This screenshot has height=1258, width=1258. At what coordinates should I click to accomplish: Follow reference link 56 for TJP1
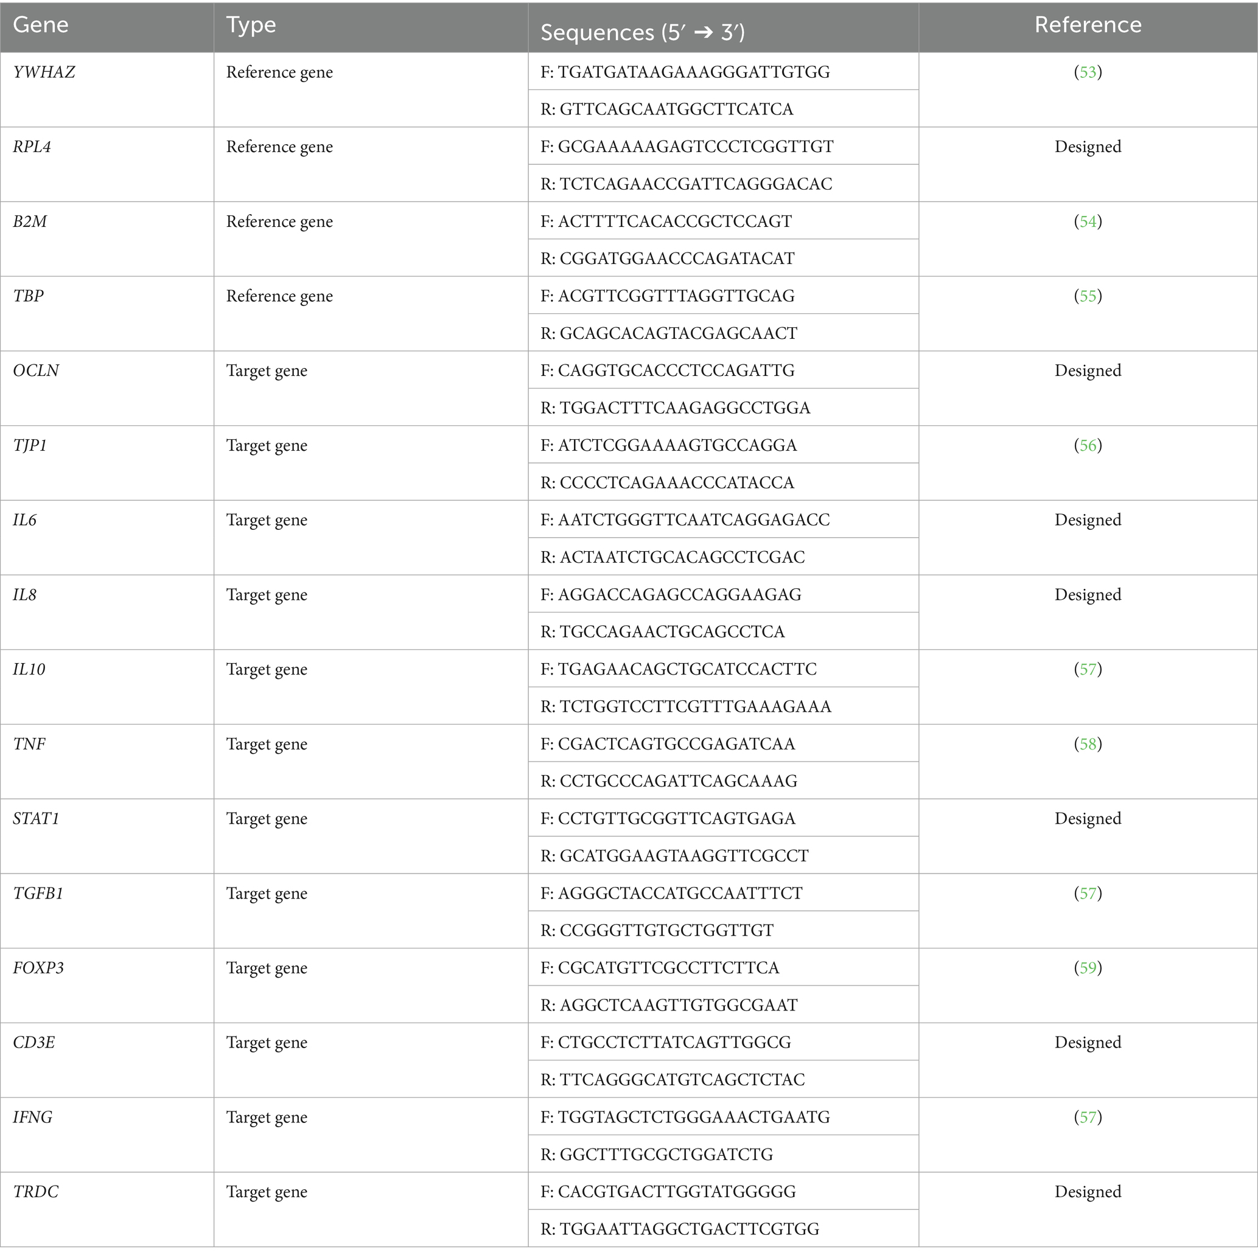point(1088,445)
